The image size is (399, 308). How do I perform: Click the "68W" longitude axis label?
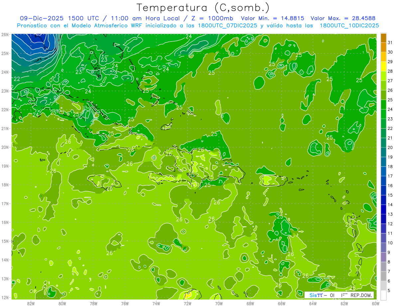tap(250, 303)
